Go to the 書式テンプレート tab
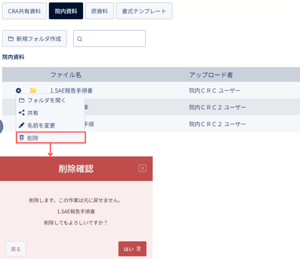 [144, 11]
